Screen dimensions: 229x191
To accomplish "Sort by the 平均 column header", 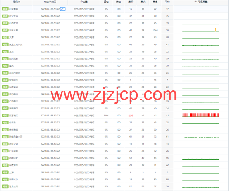I will tap(167, 2).
